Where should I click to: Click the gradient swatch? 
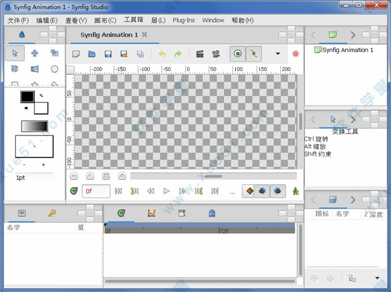tap(35, 126)
